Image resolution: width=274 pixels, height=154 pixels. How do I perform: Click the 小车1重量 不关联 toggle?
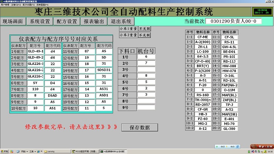pyautogui.click(x=144, y=29)
